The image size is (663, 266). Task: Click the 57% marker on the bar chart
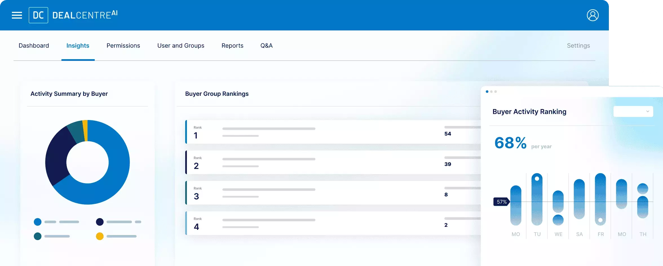click(501, 202)
